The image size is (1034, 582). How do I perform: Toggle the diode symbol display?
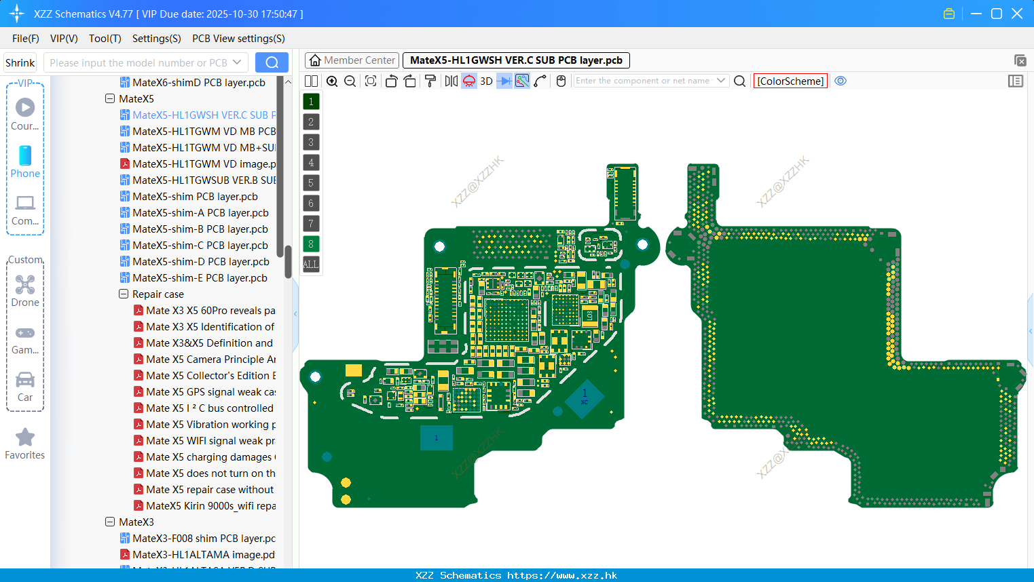coord(504,81)
